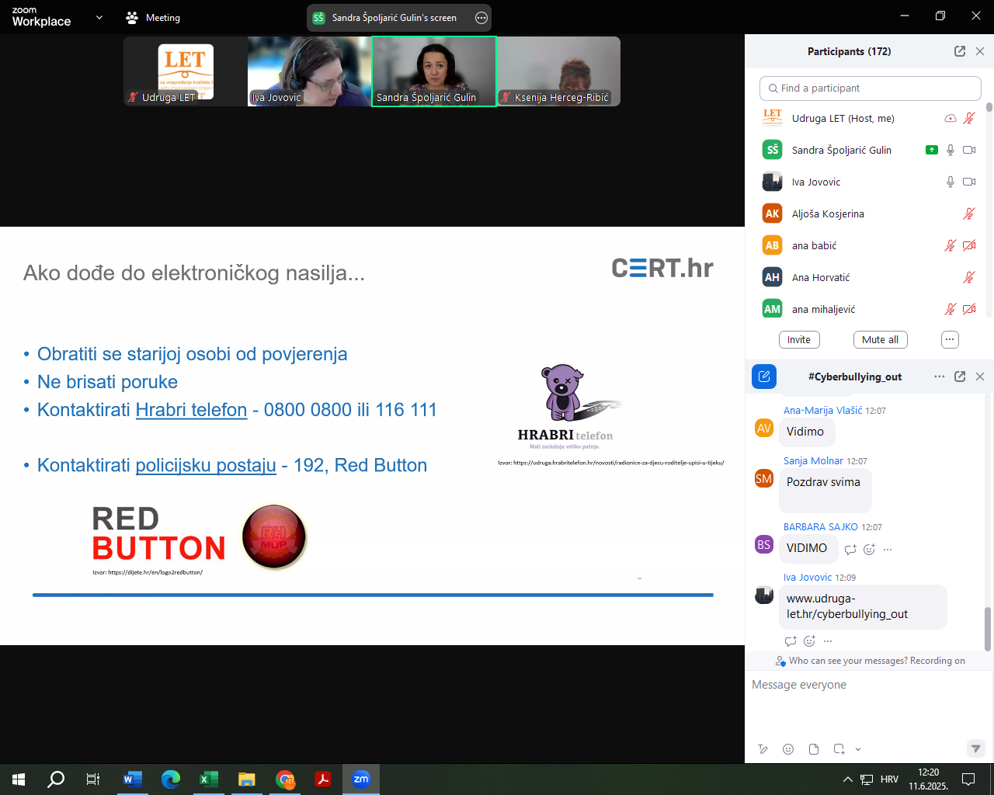Open Microsoft Word from taskbar

[133, 779]
